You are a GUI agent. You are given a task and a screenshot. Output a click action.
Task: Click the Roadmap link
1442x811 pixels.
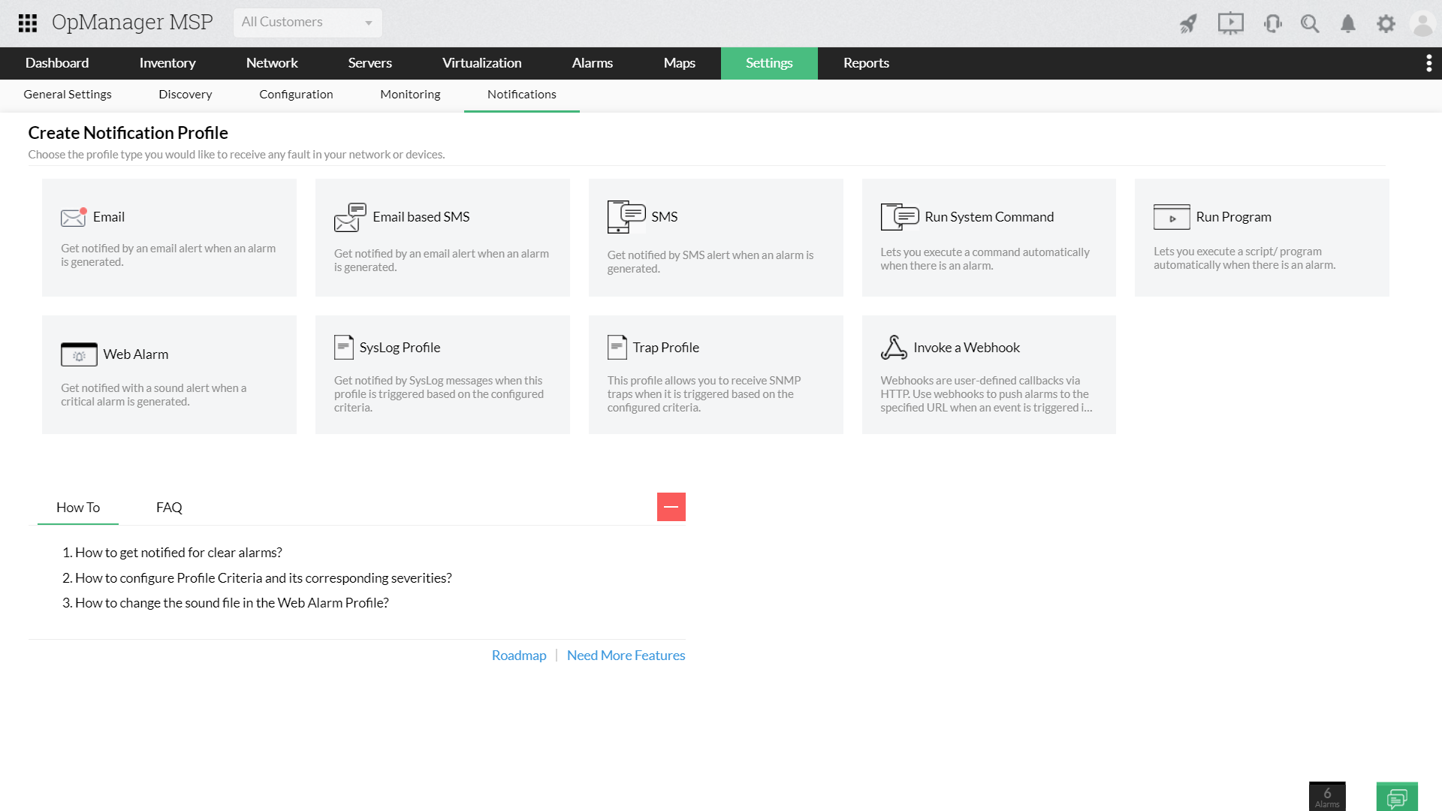pyautogui.click(x=518, y=656)
